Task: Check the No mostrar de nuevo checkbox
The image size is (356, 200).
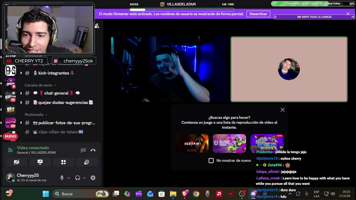Action: coord(211,161)
